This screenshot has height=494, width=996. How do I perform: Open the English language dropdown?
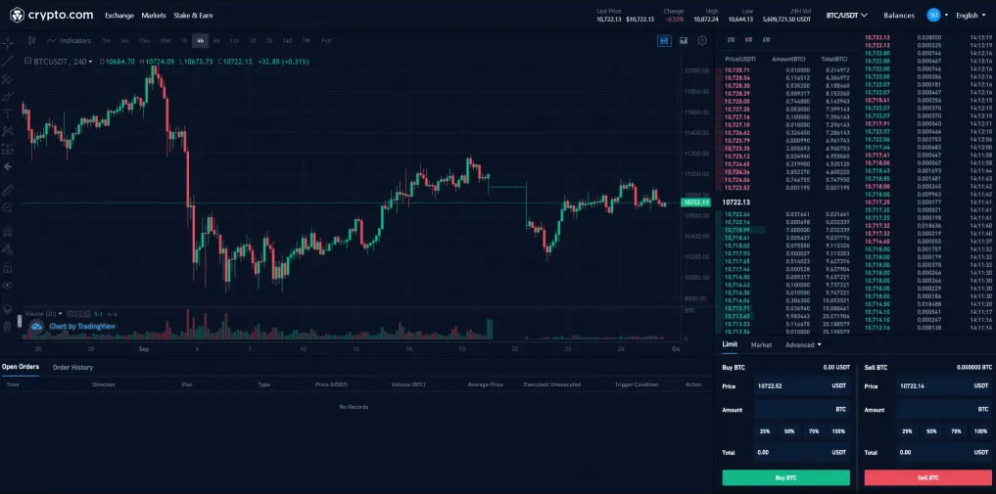[971, 16]
